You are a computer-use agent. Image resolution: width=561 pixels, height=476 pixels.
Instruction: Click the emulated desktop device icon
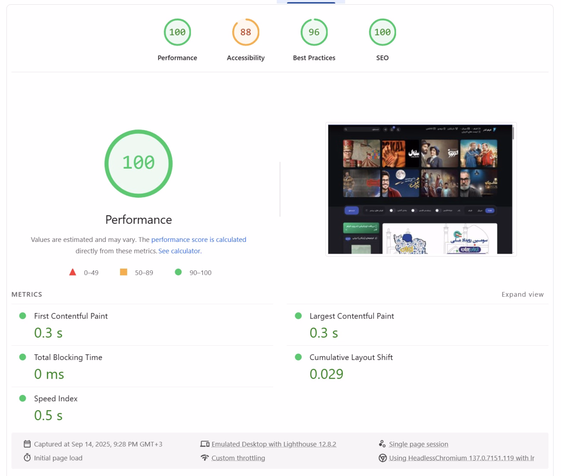(205, 444)
